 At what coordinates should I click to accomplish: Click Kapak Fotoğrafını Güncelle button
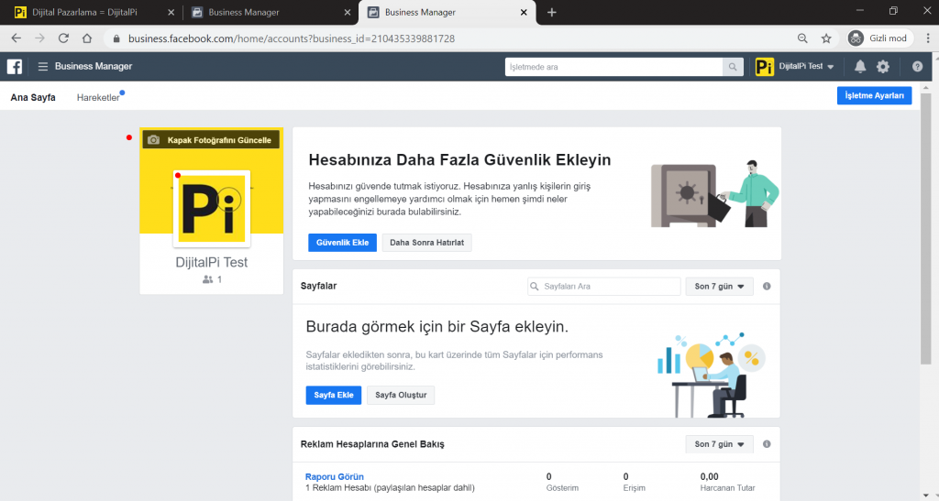211,140
